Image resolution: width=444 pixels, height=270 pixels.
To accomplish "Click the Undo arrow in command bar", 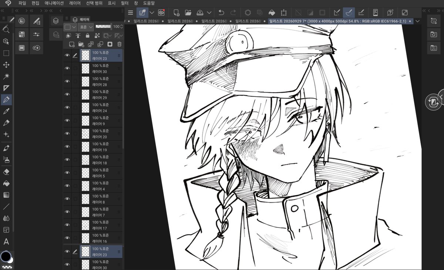I will tap(221, 13).
